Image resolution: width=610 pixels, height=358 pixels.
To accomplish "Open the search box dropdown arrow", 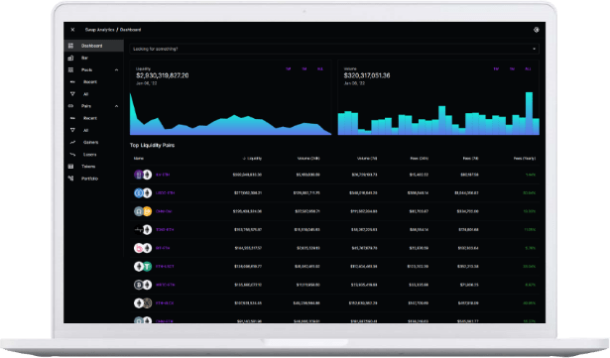I will coord(535,49).
